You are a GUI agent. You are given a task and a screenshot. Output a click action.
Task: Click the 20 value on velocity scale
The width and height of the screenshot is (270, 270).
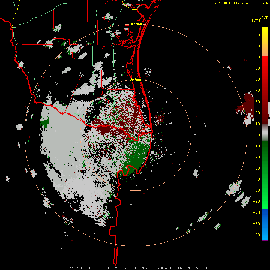pyautogui.click(x=258, y=113)
